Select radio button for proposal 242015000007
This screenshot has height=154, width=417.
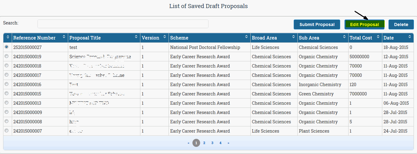click(x=7, y=130)
